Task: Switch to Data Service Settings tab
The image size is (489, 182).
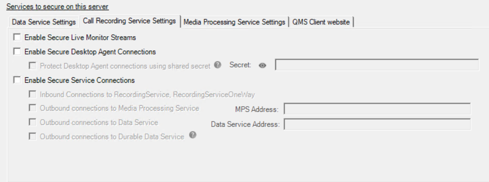Action: point(44,22)
